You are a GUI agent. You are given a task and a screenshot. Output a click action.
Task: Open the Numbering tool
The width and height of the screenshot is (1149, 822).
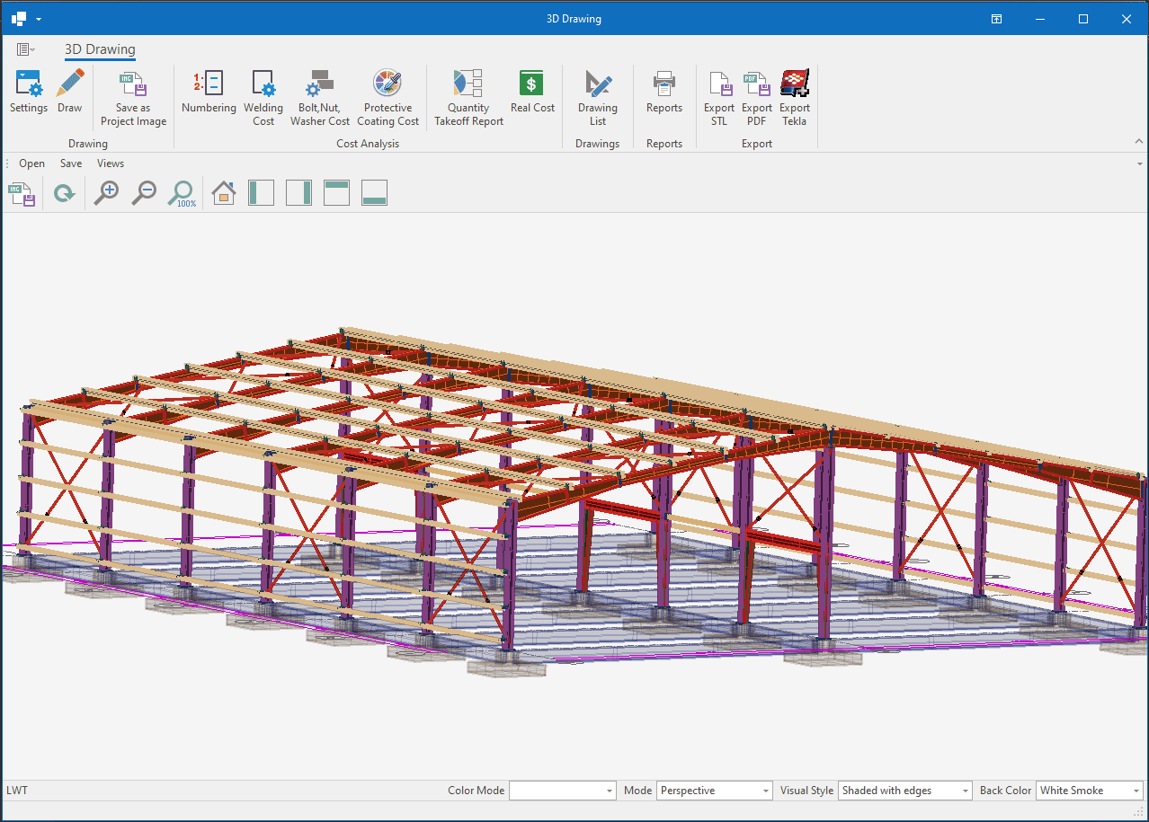pyautogui.click(x=209, y=92)
